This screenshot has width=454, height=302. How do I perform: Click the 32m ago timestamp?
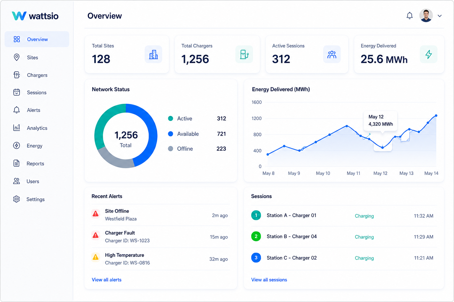click(219, 259)
